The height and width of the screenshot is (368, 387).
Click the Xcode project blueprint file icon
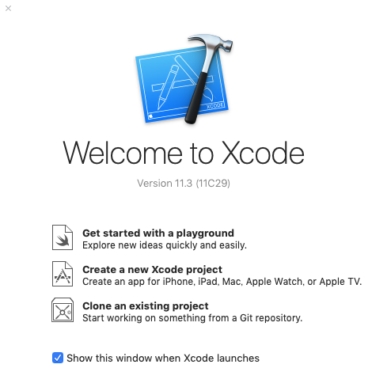coord(63,274)
